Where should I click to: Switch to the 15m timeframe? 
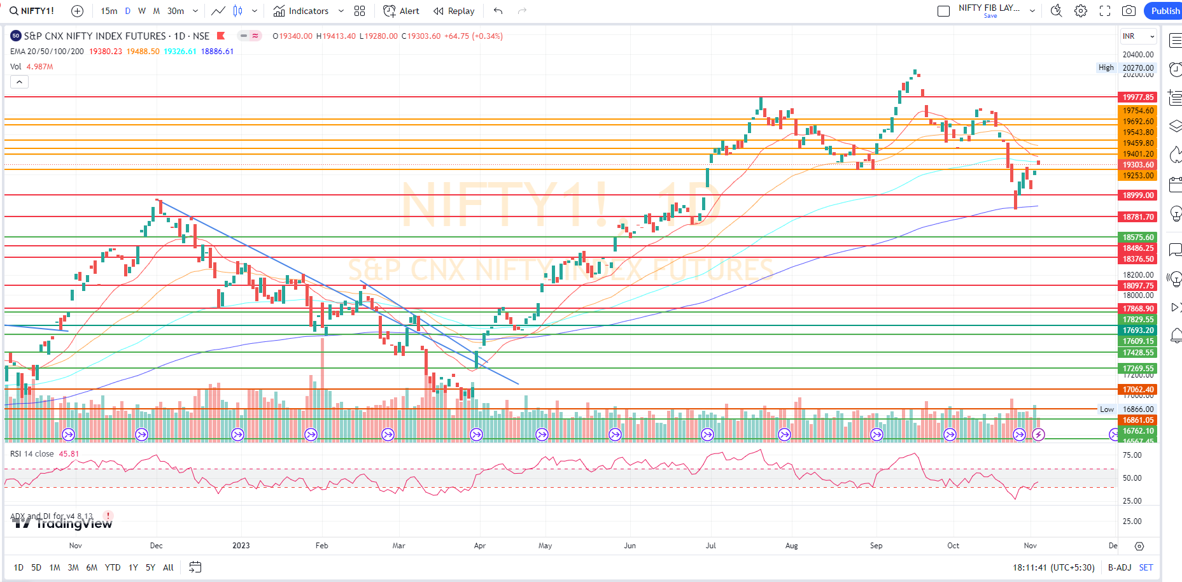point(109,11)
